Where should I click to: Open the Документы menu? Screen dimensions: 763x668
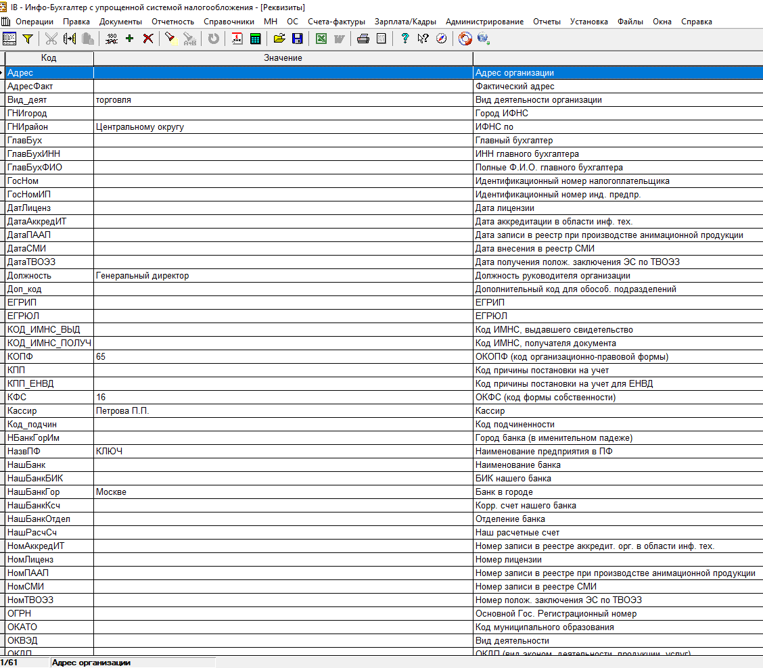pyautogui.click(x=120, y=22)
